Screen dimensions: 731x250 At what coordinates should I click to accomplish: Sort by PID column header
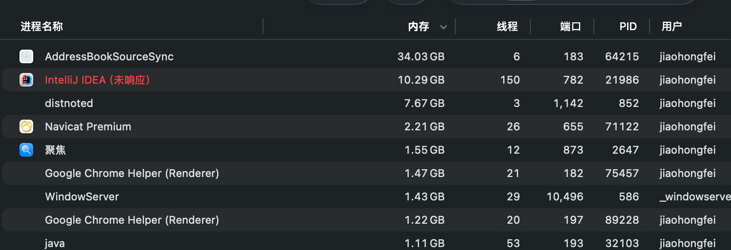(x=628, y=27)
